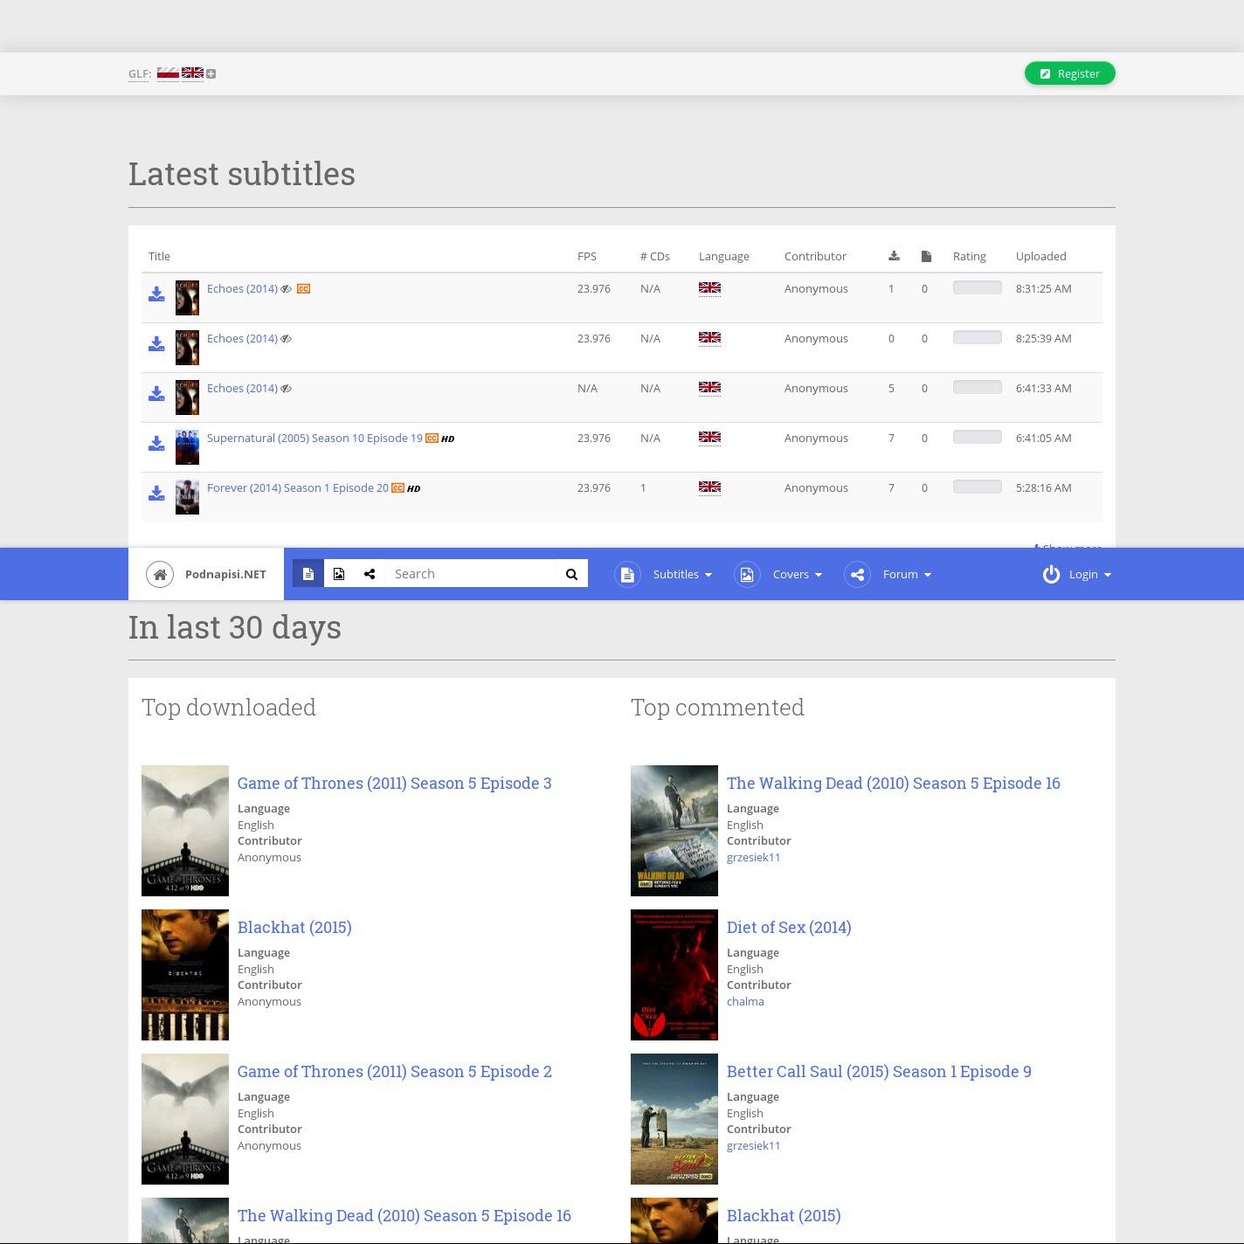Select the forum search type share icon

coord(370,574)
